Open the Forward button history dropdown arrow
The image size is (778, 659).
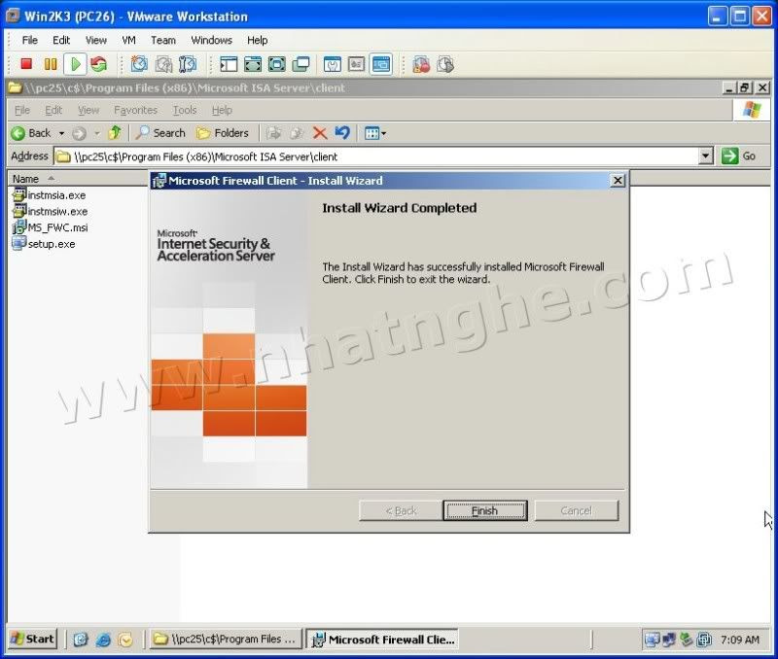click(x=97, y=133)
